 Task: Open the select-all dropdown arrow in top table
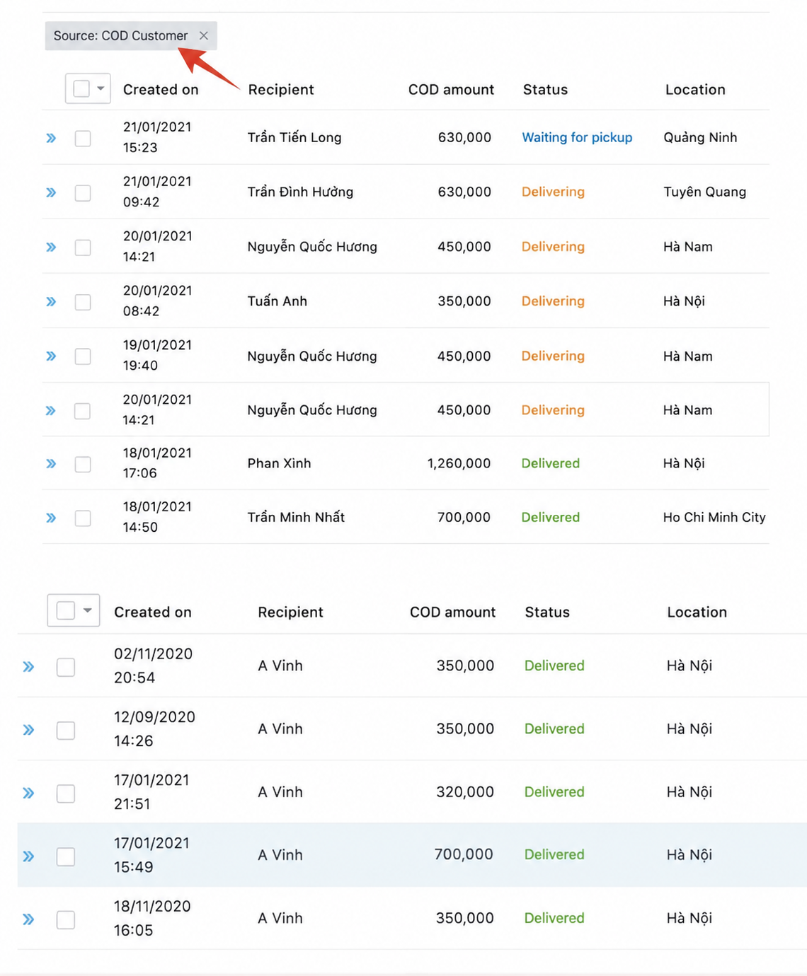coord(101,88)
